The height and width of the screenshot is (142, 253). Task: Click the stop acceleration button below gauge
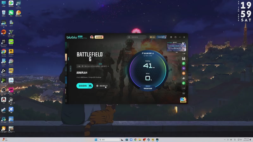pyautogui.click(x=148, y=88)
